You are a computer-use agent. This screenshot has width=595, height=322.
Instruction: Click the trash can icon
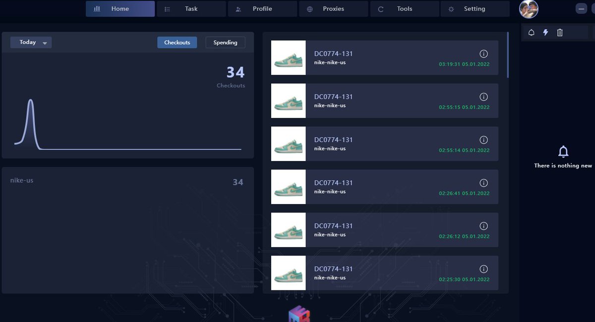coord(560,33)
